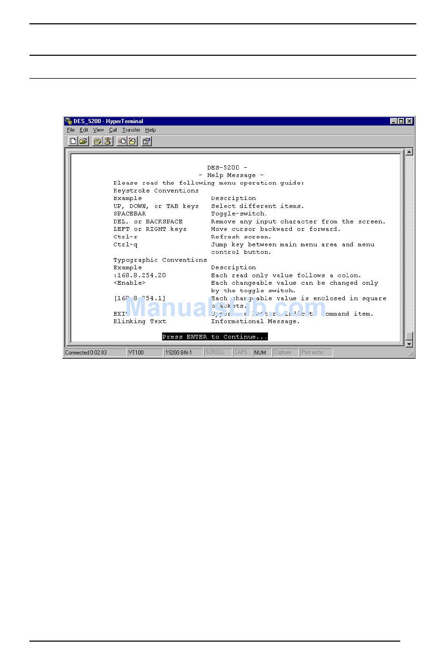The image size is (445, 665).
Task: Click the 'Ctrl-q' terminal text
Action: tap(126, 244)
